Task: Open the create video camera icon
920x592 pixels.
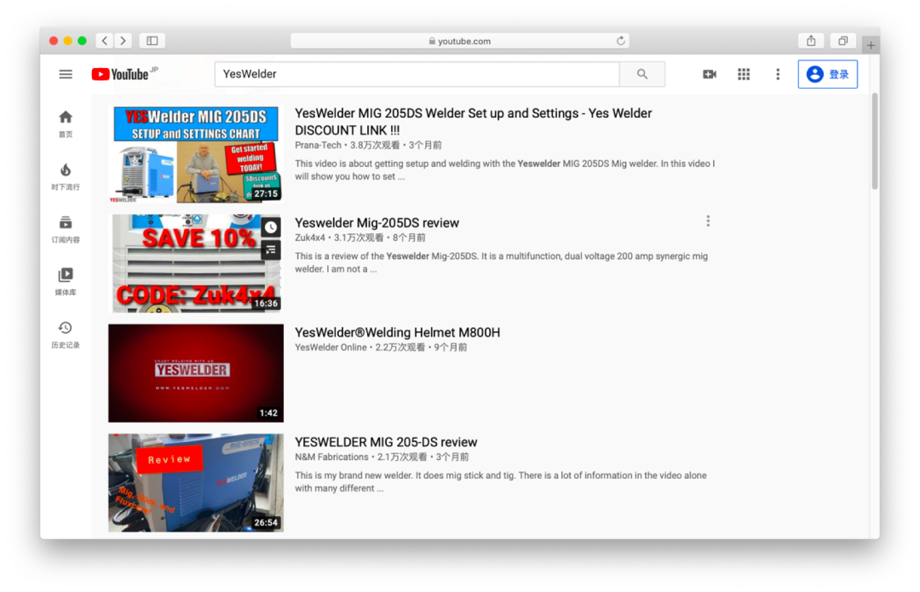Action: pyautogui.click(x=710, y=74)
